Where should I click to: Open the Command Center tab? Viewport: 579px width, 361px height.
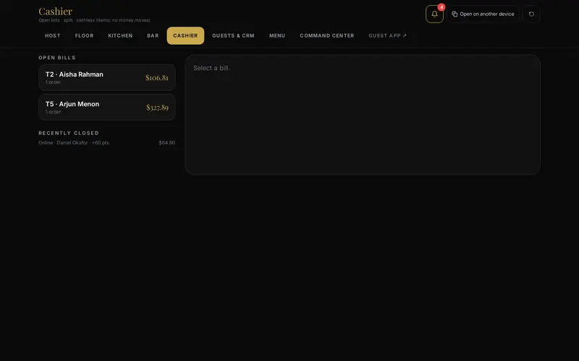(x=327, y=35)
